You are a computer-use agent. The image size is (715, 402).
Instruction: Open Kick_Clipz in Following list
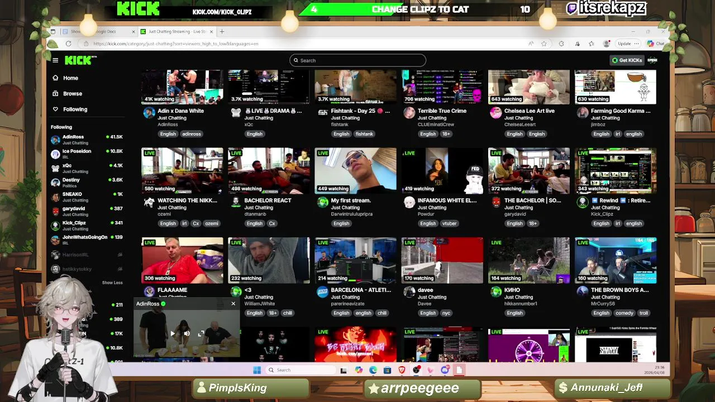(87, 226)
